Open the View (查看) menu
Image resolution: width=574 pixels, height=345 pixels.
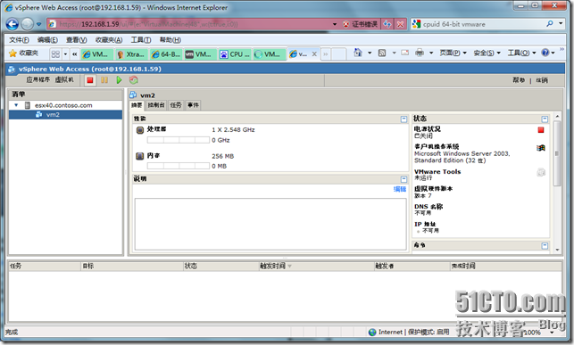[76, 40]
